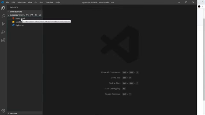Open the Go menu

point(36,2)
